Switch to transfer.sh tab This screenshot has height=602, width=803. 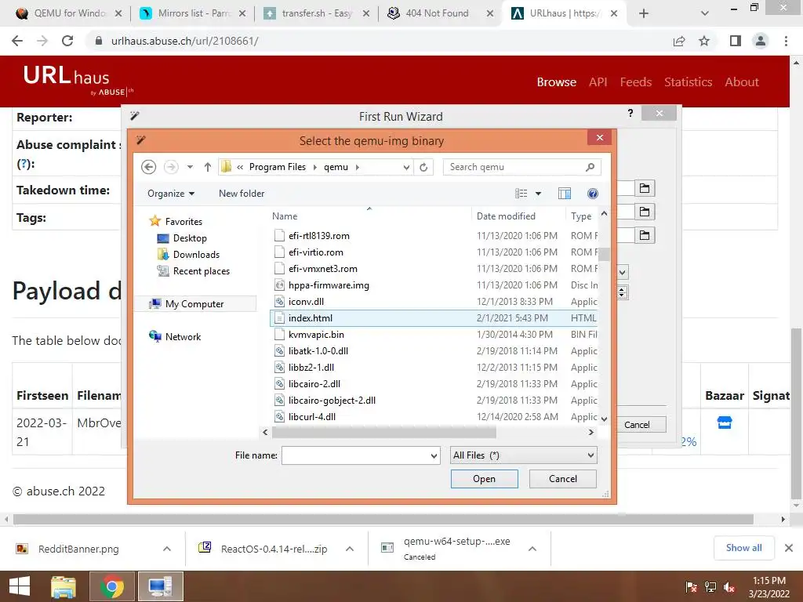coord(317,13)
